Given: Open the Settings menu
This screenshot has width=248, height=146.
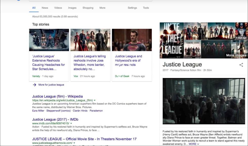Looking at the screenshot, I should 132,8.
